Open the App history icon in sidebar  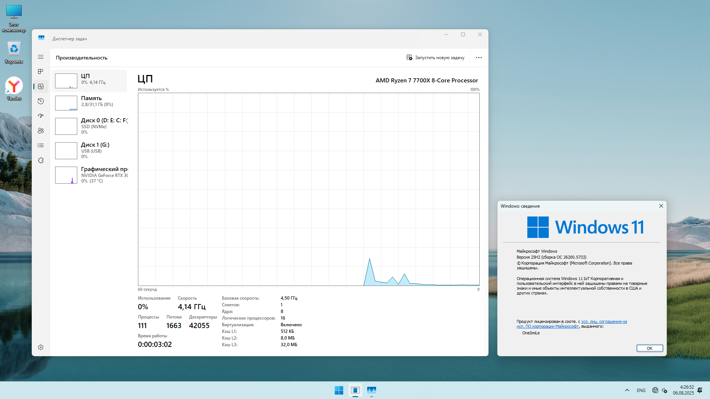click(x=41, y=101)
